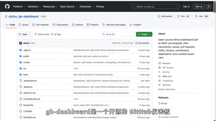Open the 2 tags link under Releases
Viewport: 216px width, 121px height.
click(163, 103)
